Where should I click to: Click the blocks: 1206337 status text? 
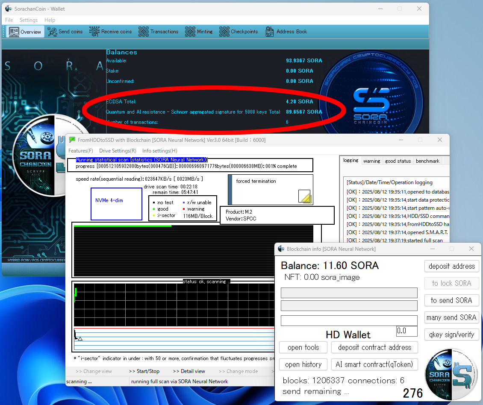[313, 380]
